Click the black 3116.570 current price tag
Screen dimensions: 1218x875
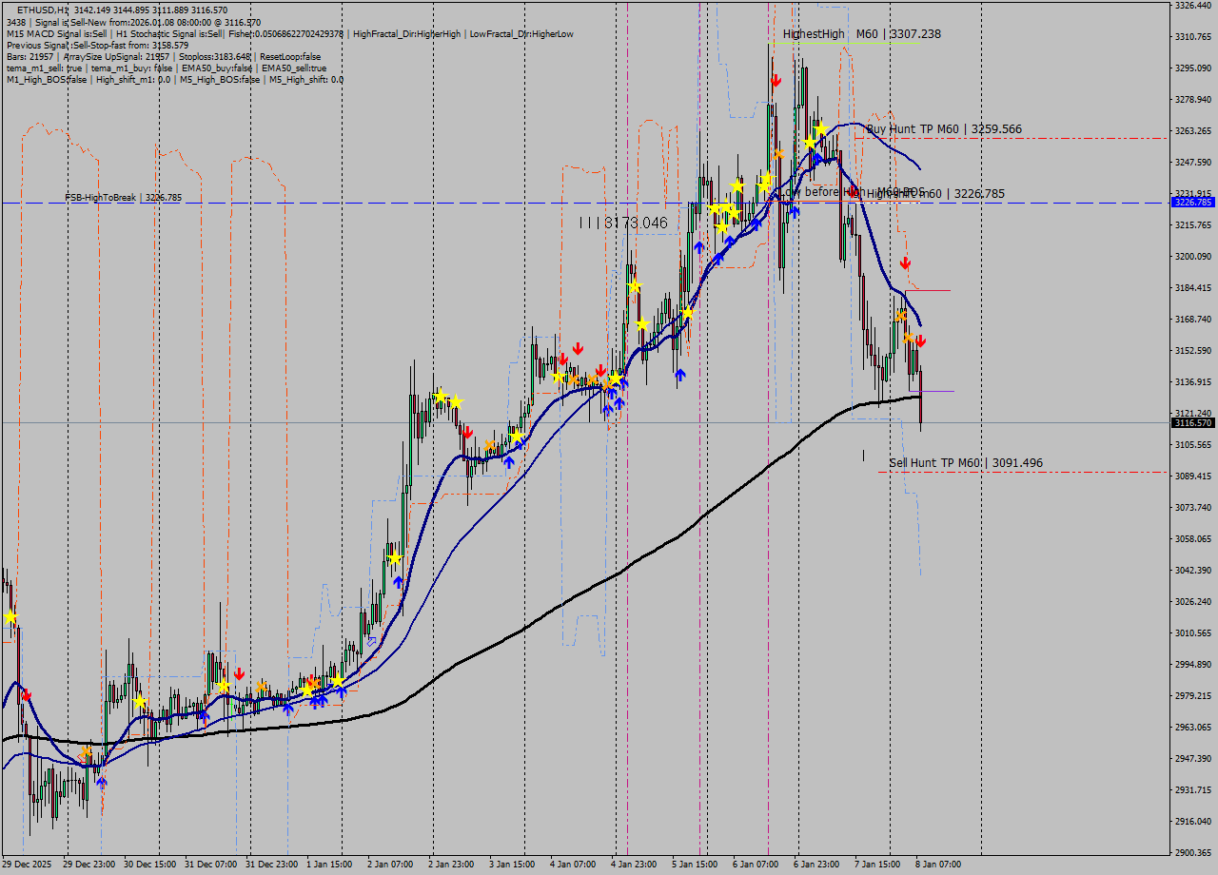click(x=1191, y=424)
